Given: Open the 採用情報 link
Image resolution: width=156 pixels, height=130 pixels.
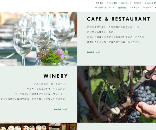Looking at the screenshot, I should pyautogui.click(x=138, y=3).
